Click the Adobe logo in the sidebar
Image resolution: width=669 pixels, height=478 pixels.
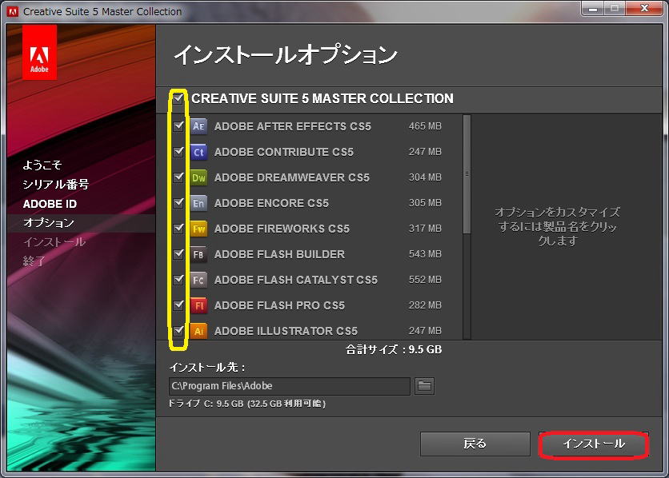39,53
